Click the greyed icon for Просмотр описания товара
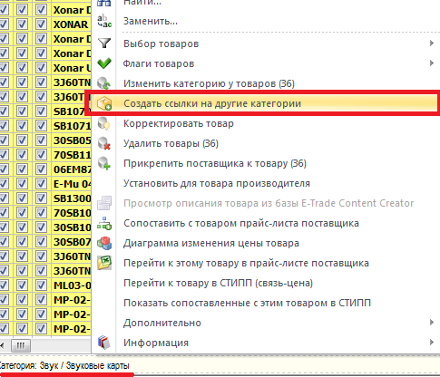The image size is (440, 377). coord(104,203)
